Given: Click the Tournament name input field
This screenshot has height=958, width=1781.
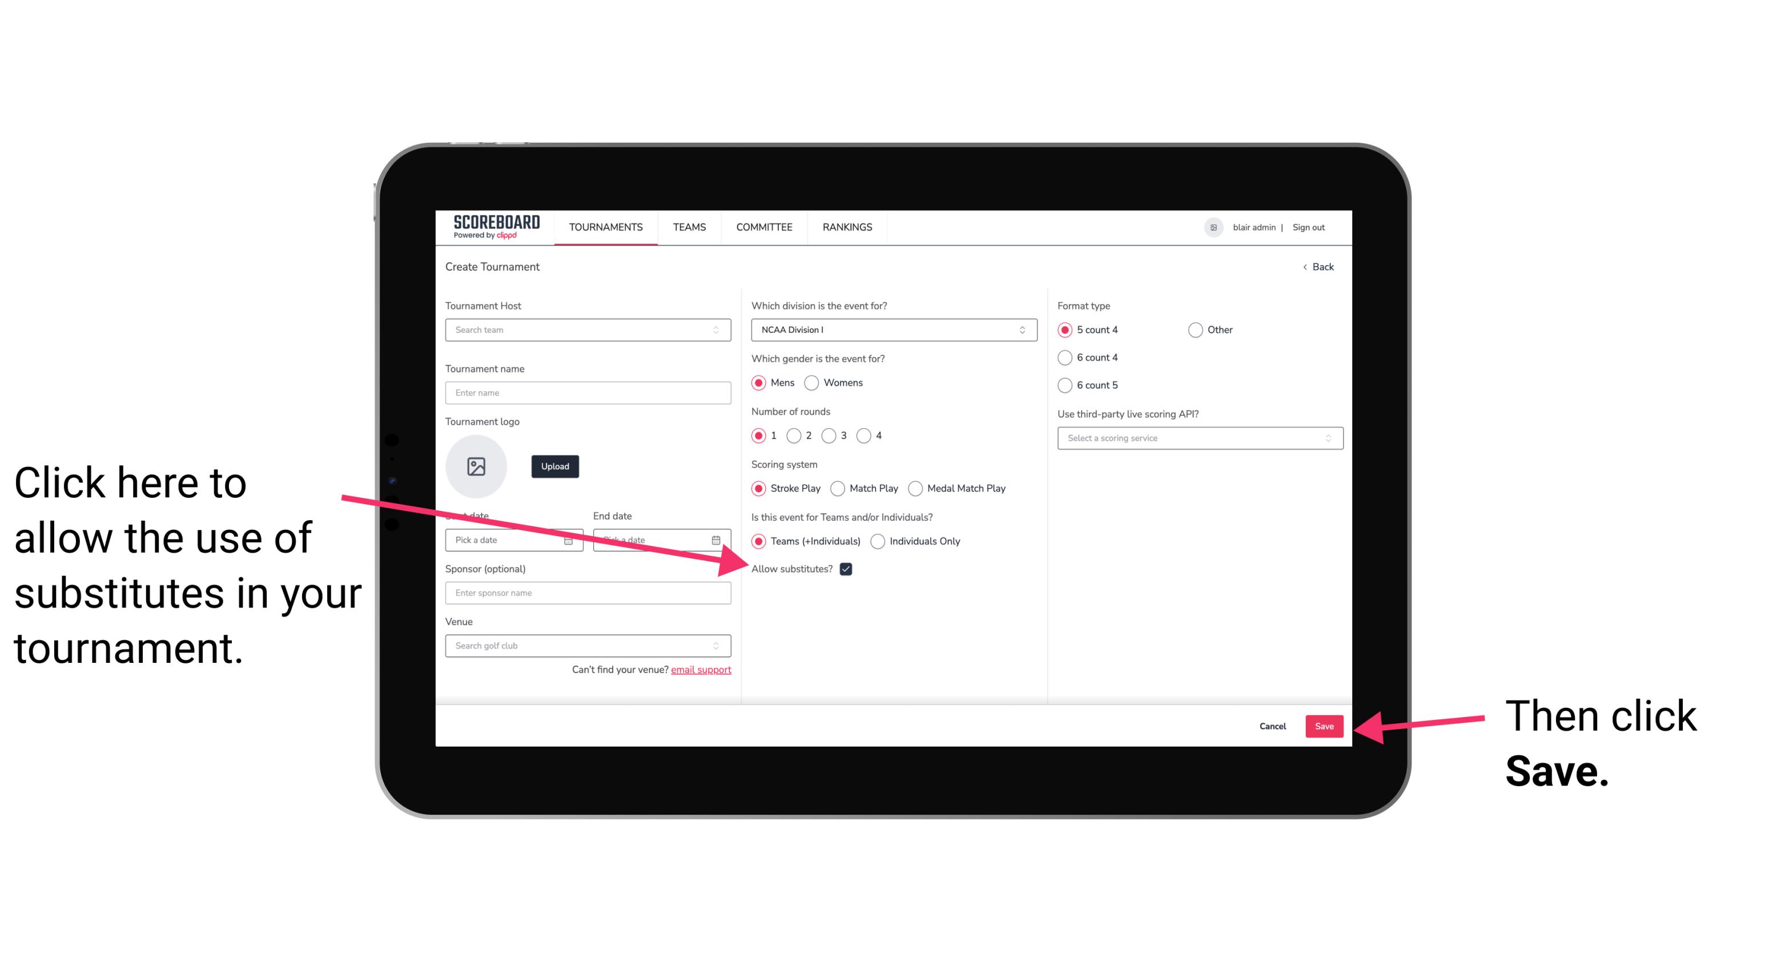Looking at the screenshot, I should point(589,393).
